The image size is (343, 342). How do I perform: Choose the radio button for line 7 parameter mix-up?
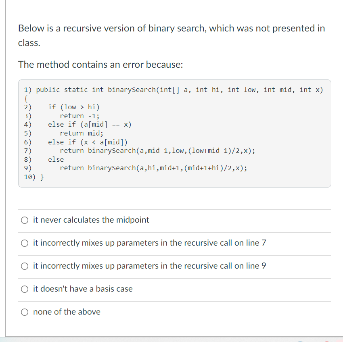[x=25, y=243]
